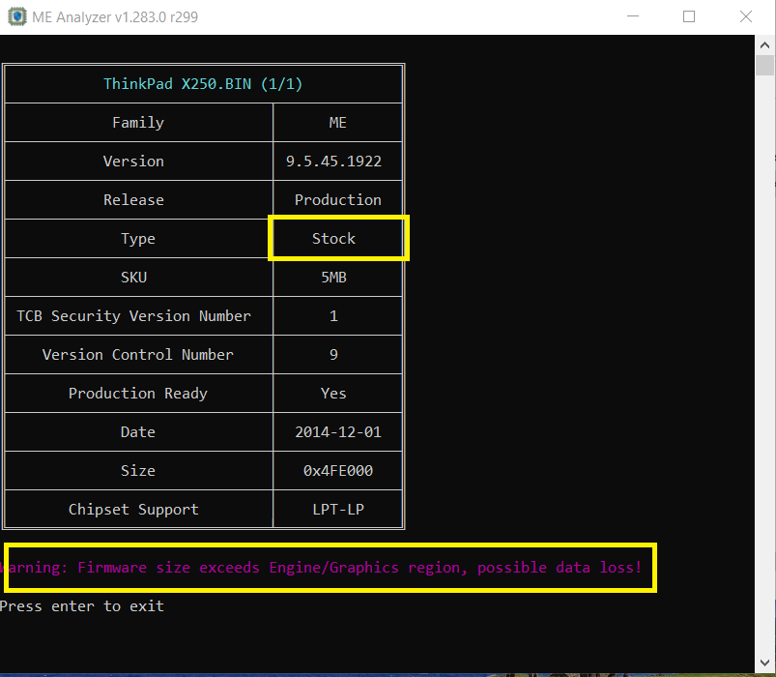Click the vertical scrollbar thumb
This screenshot has width=776, height=677.
(764, 65)
